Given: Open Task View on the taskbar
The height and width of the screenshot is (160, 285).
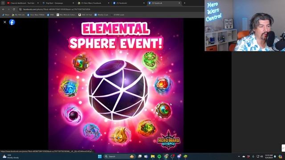Looking at the screenshot, I should tap(139, 156).
